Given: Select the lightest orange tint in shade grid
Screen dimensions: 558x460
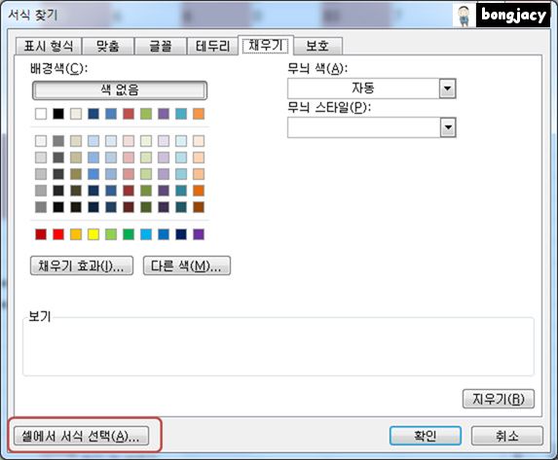Looking at the screenshot, I should coord(199,141).
